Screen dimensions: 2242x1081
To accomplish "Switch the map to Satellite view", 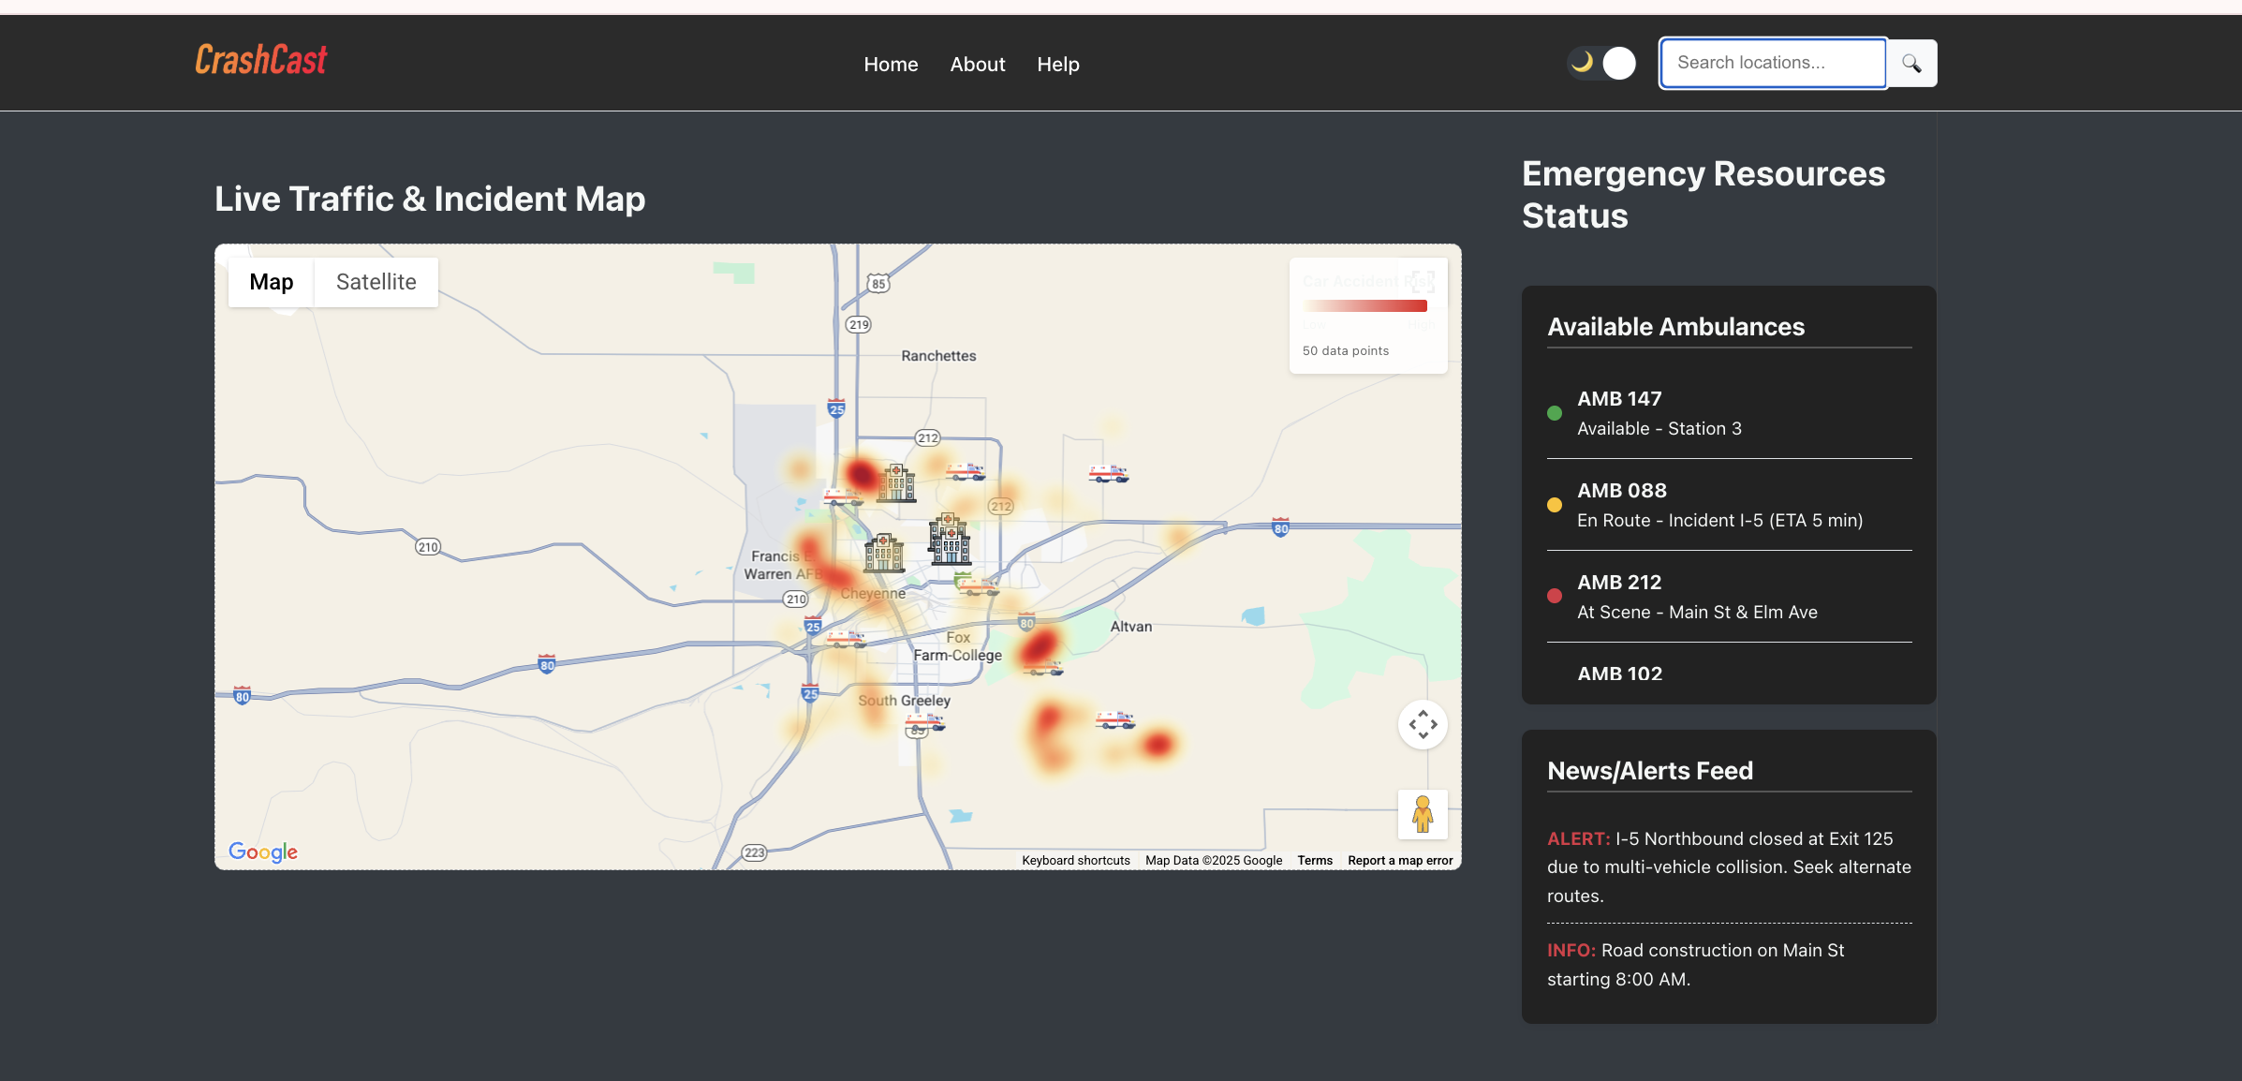I will pos(376,282).
